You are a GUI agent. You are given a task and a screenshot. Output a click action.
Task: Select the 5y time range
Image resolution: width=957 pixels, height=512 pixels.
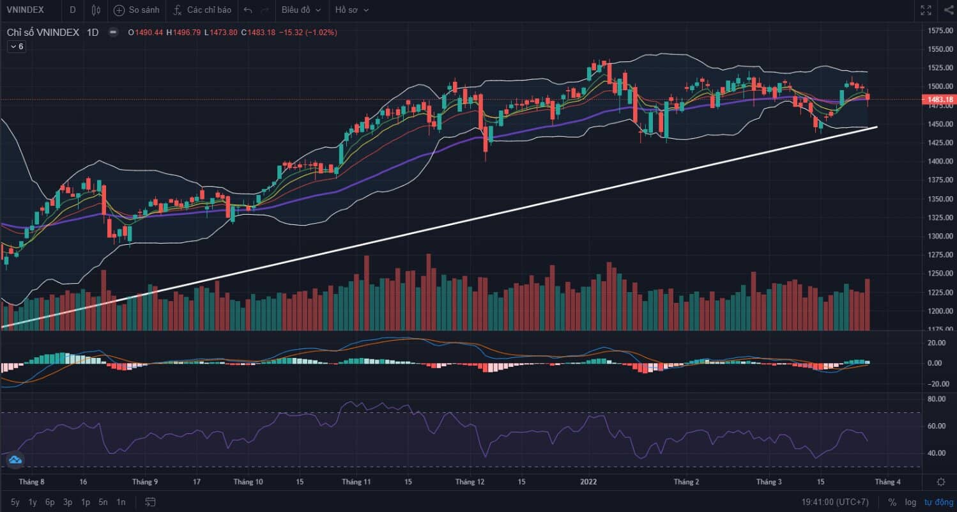click(x=15, y=502)
